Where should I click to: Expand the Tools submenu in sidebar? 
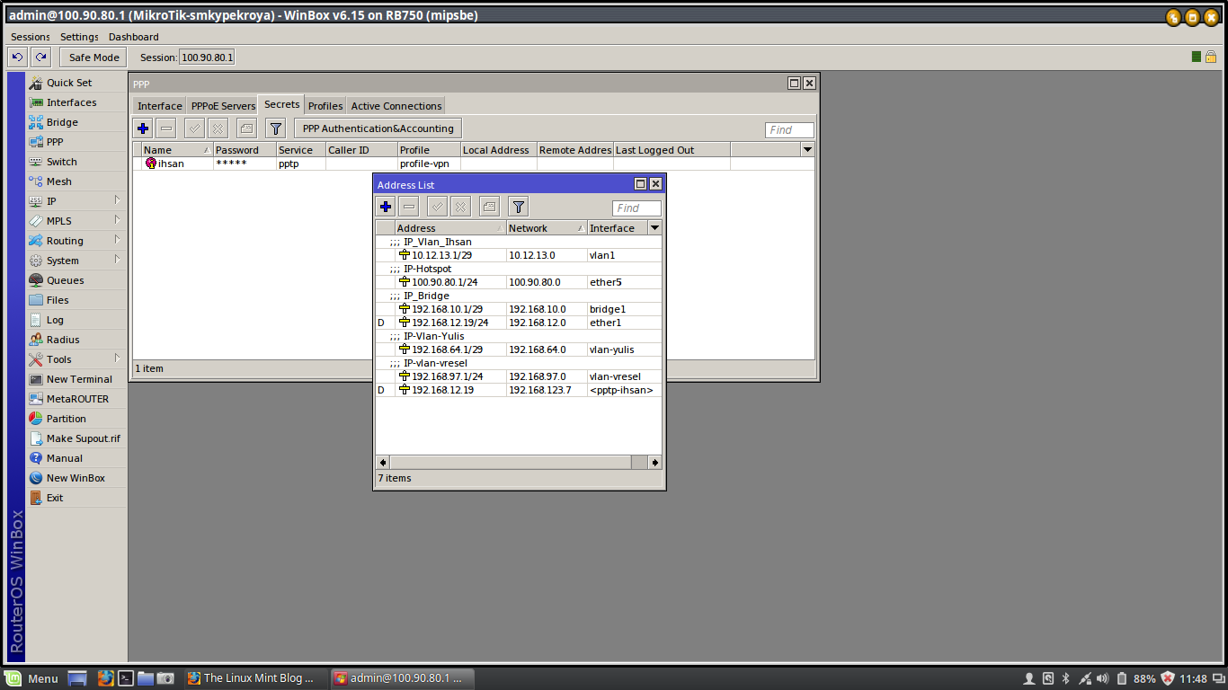(76, 359)
